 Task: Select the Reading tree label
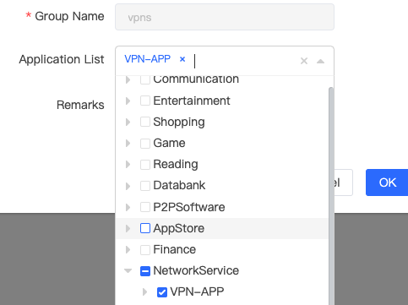[176, 165]
